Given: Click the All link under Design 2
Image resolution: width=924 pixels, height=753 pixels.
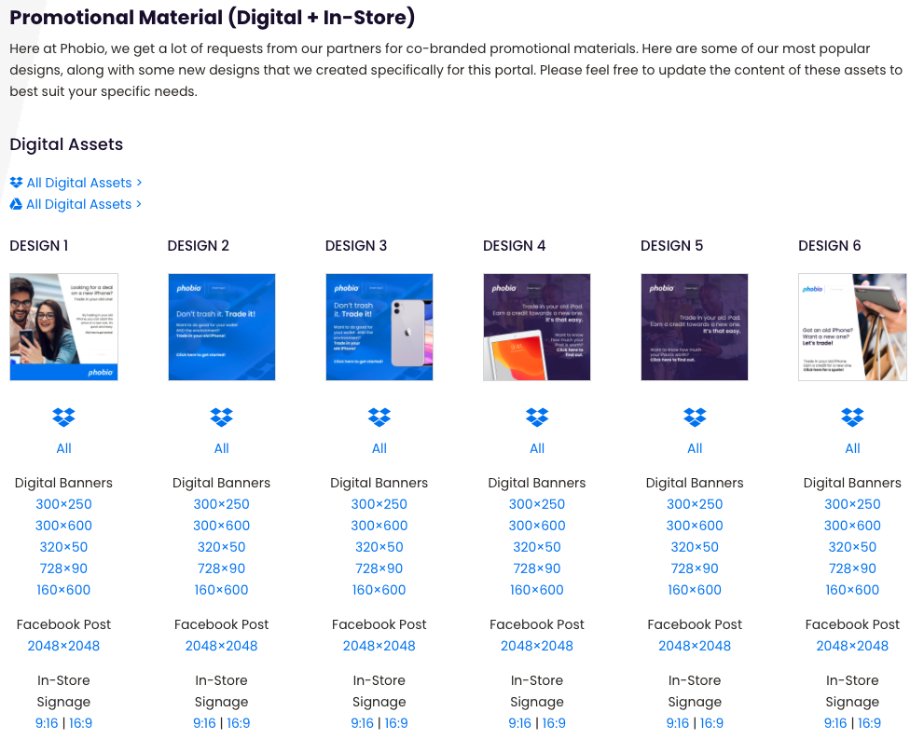Looking at the screenshot, I should tap(222, 448).
